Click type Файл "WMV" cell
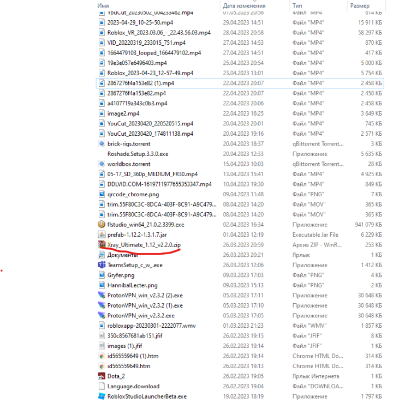Screen dimensions: 399x409 pyautogui.click(x=309, y=326)
